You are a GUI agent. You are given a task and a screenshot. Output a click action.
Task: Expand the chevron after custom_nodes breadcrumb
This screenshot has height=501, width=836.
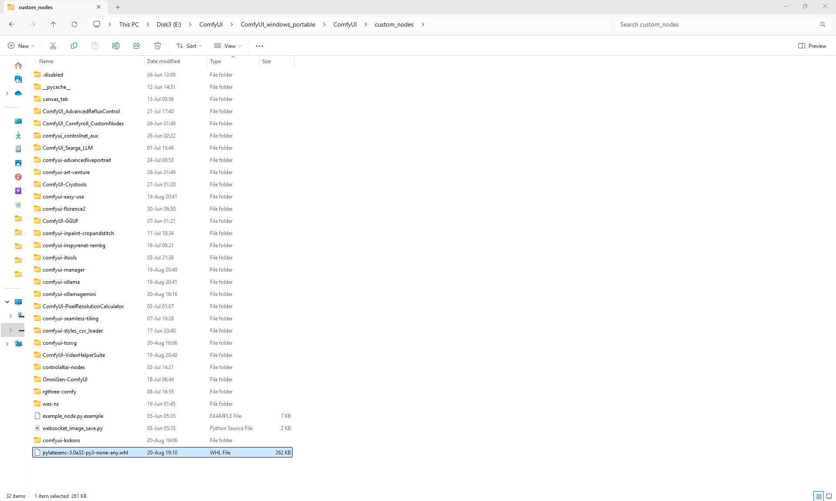coord(423,24)
